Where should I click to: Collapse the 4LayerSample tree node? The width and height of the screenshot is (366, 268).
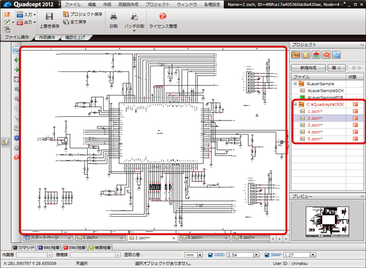pos(295,83)
